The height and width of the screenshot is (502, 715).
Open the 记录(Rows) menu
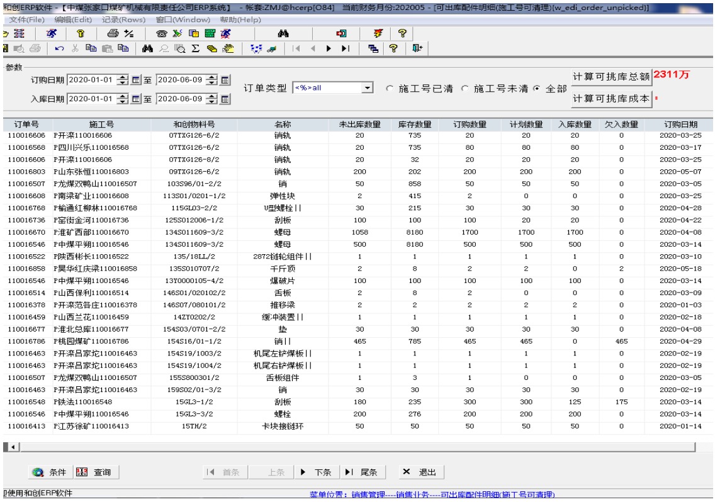click(123, 20)
